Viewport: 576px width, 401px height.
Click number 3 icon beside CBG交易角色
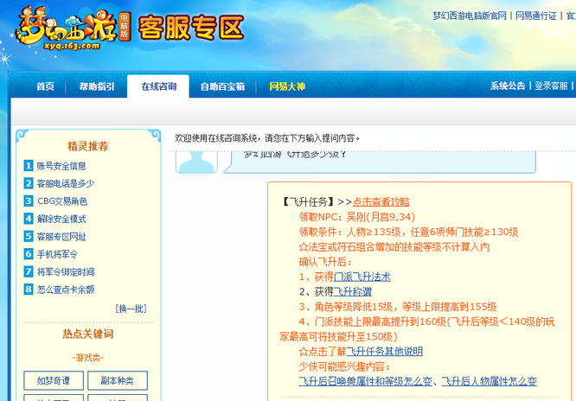pyautogui.click(x=29, y=200)
